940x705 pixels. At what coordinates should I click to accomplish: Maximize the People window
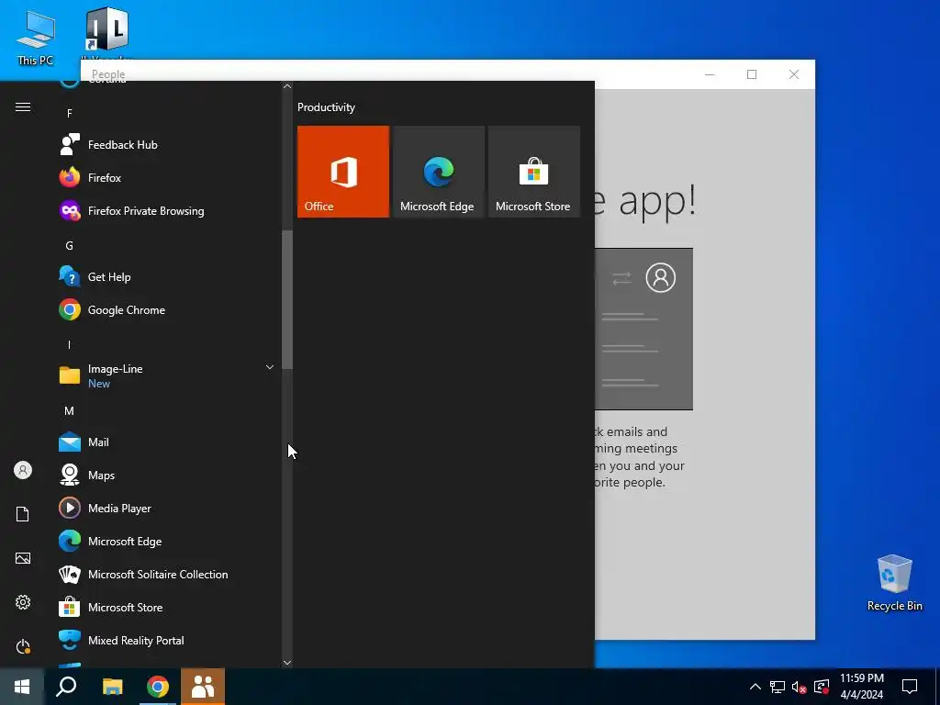(x=752, y=74)
